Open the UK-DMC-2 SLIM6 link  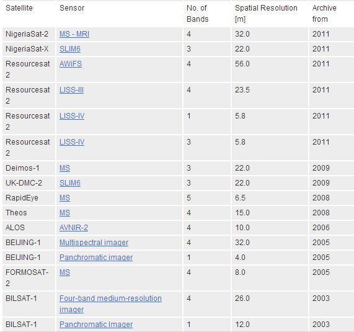point(70,183)
